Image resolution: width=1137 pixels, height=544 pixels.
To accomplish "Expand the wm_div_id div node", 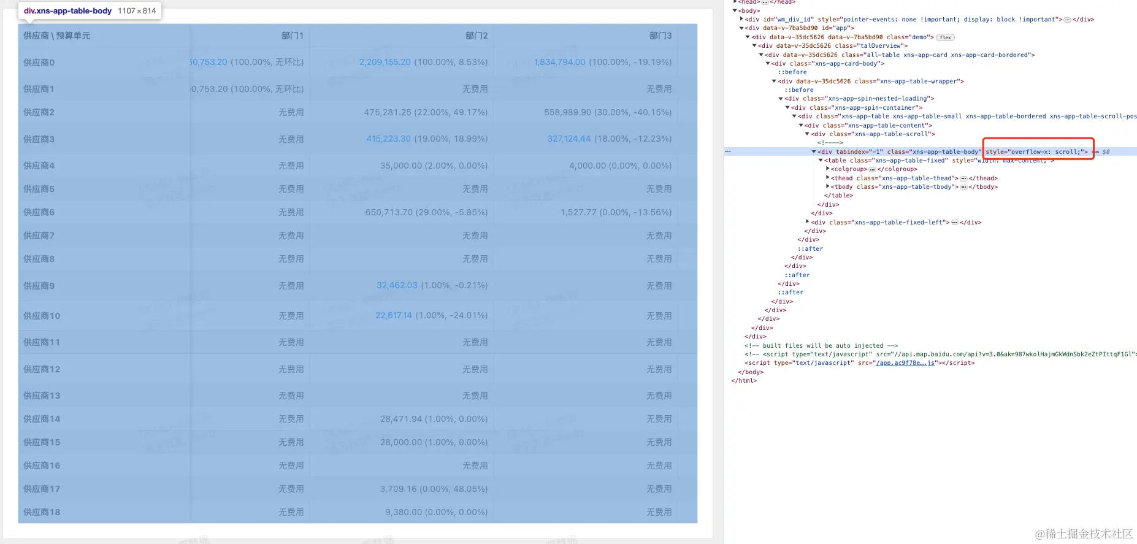I will point(741,20).
